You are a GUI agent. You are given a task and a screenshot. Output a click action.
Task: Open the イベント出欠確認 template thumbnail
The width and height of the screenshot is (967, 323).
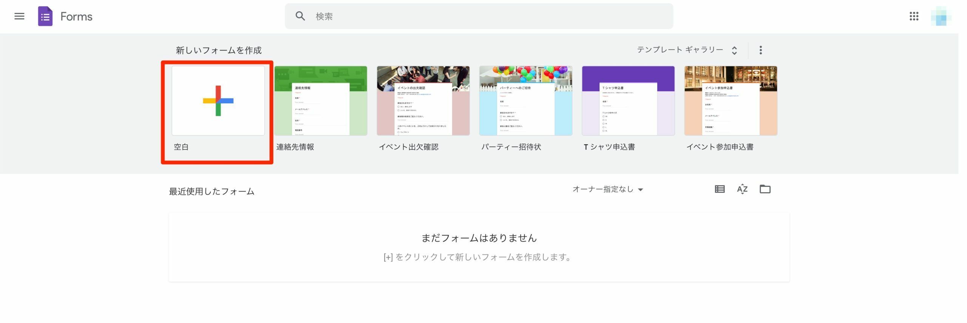point(423,101)
